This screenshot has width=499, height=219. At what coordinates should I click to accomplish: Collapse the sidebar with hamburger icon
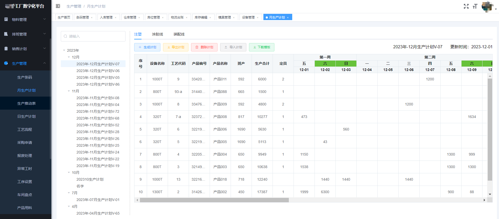58,6
